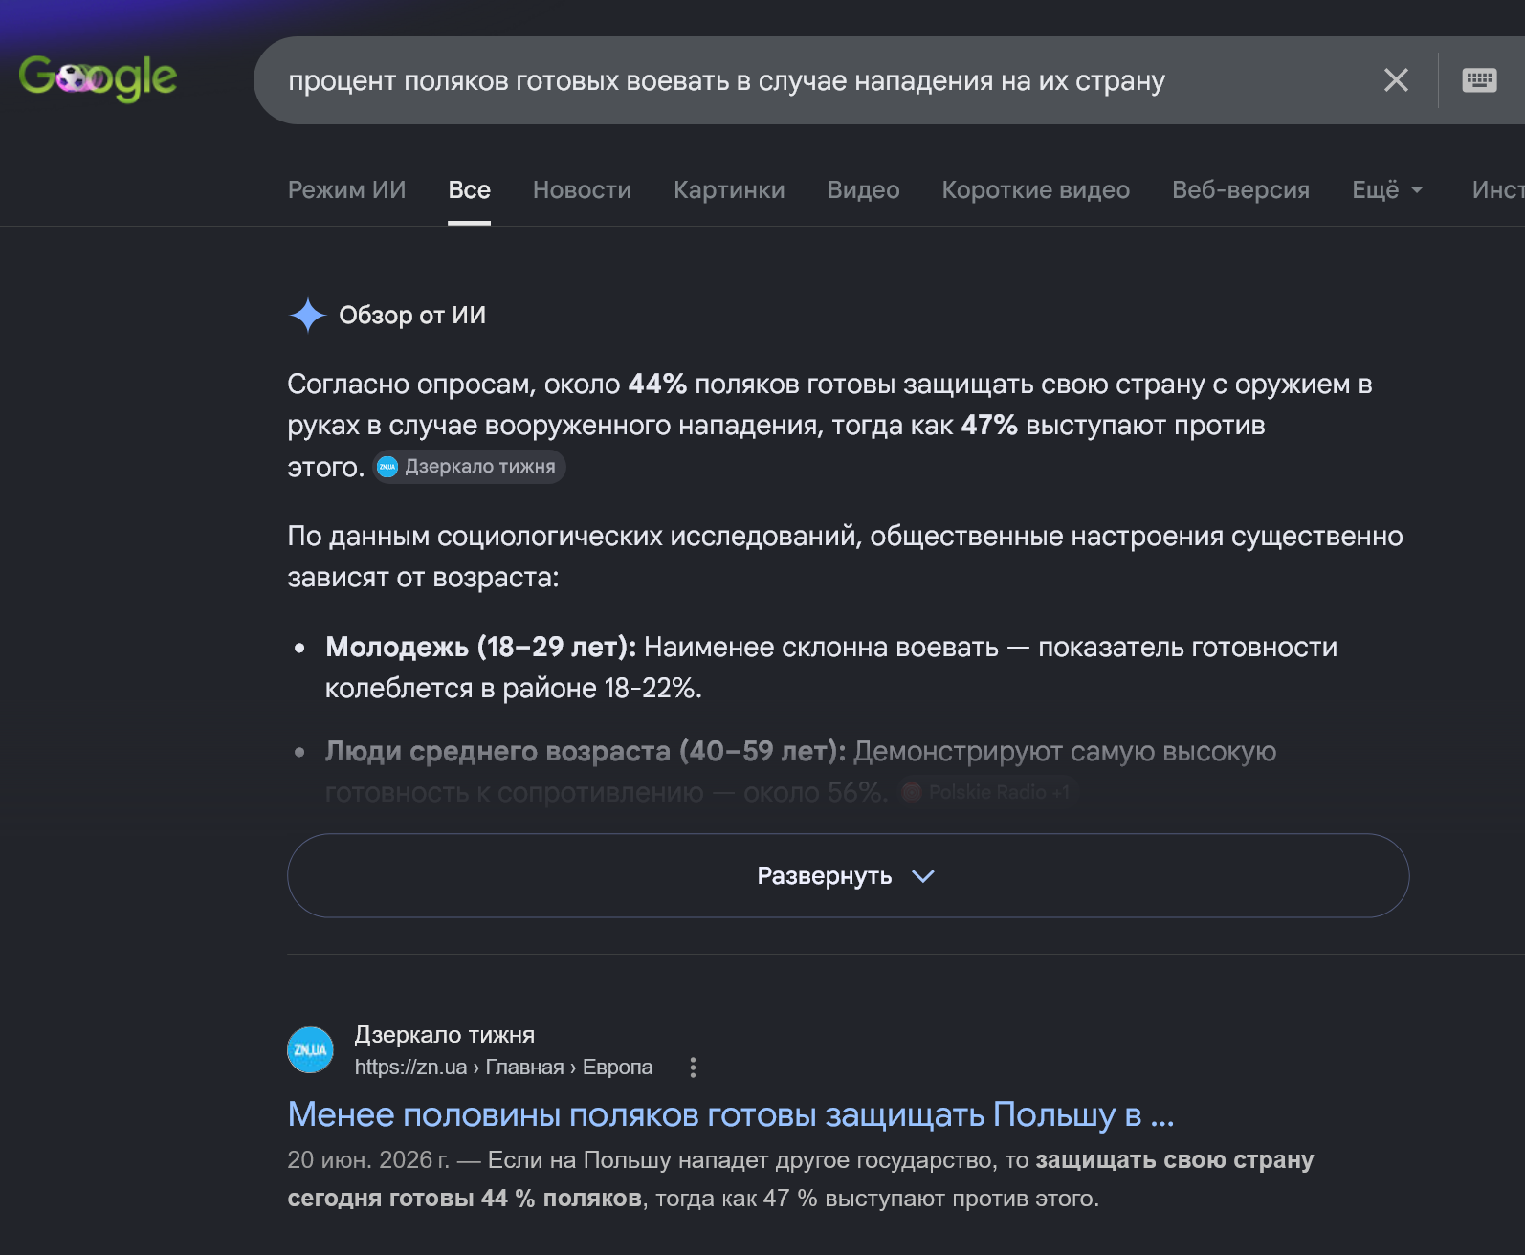
Task: Clear the search query with X
Action: pyautogui.click(x=1396, y=80)
